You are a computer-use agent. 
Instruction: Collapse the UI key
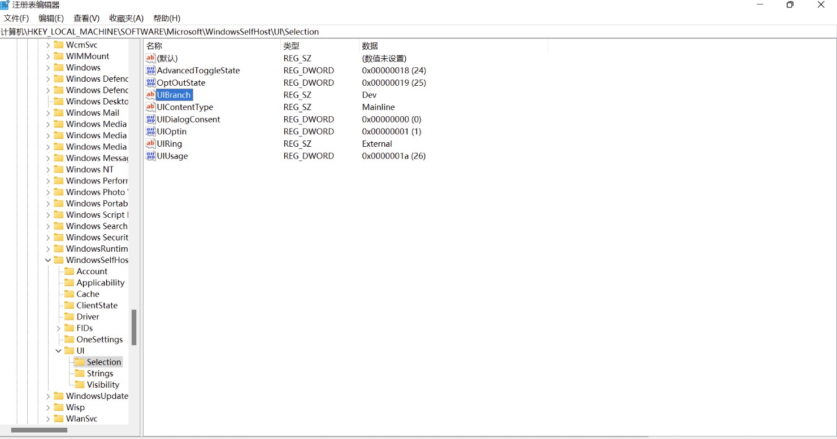tap(59, 350)
